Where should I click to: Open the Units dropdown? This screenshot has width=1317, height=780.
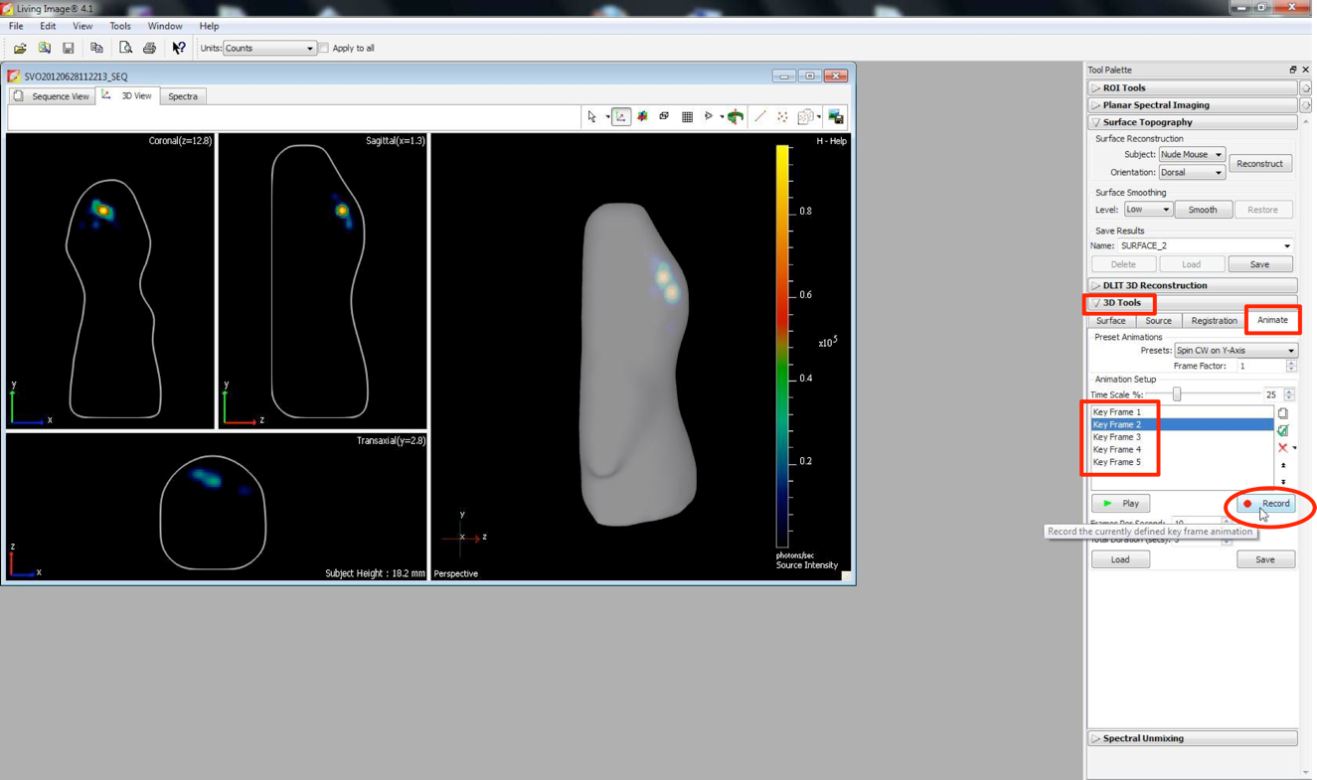coord(269,48)
